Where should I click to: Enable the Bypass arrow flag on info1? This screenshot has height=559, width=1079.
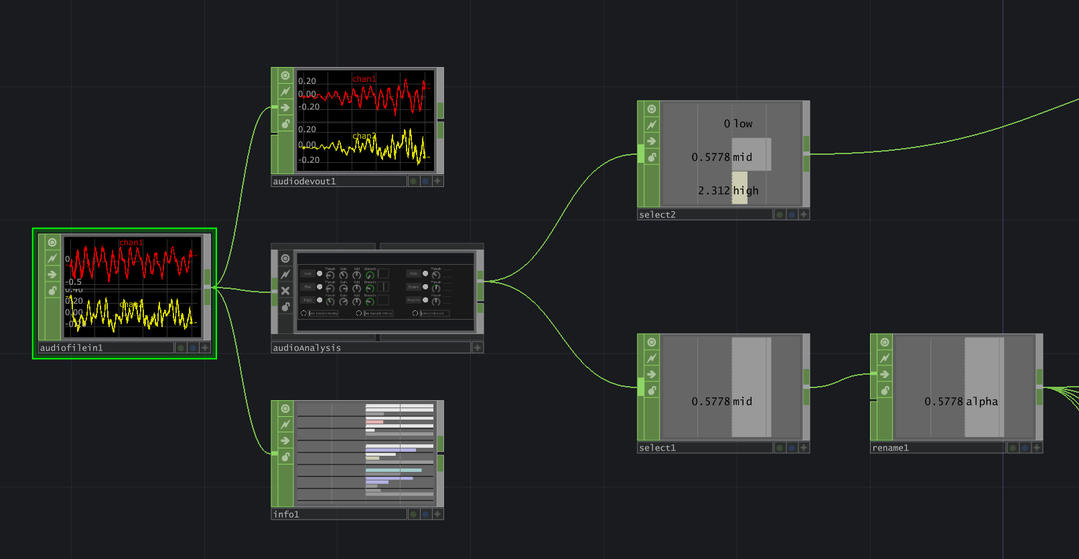(x=285, y=440)
